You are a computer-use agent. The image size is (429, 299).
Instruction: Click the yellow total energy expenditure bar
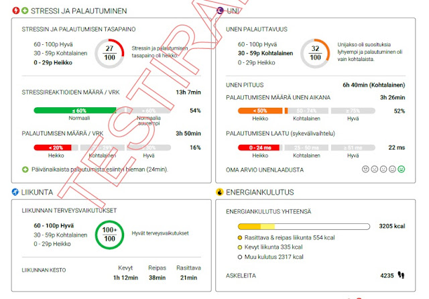point(304,227)
